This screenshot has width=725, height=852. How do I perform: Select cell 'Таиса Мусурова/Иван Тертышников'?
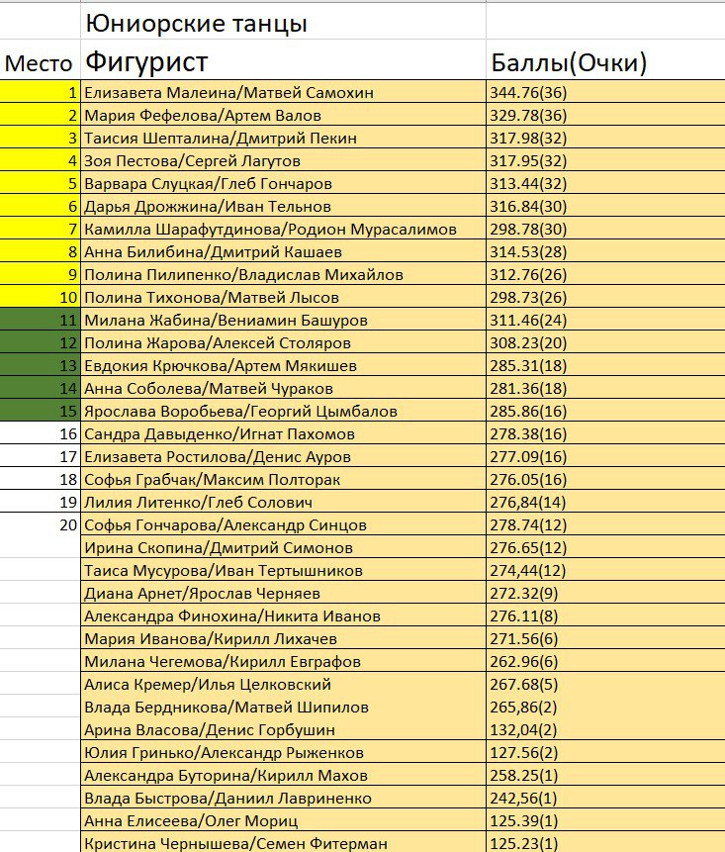(283, 571)
